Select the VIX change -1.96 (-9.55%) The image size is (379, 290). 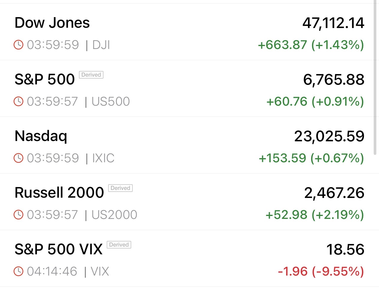click(321, 271)
